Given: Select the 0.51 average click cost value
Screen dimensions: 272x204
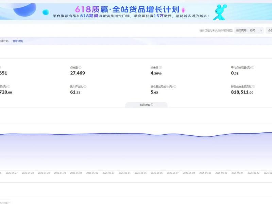Looking at the screenshot, I should (x=235, y=73).
